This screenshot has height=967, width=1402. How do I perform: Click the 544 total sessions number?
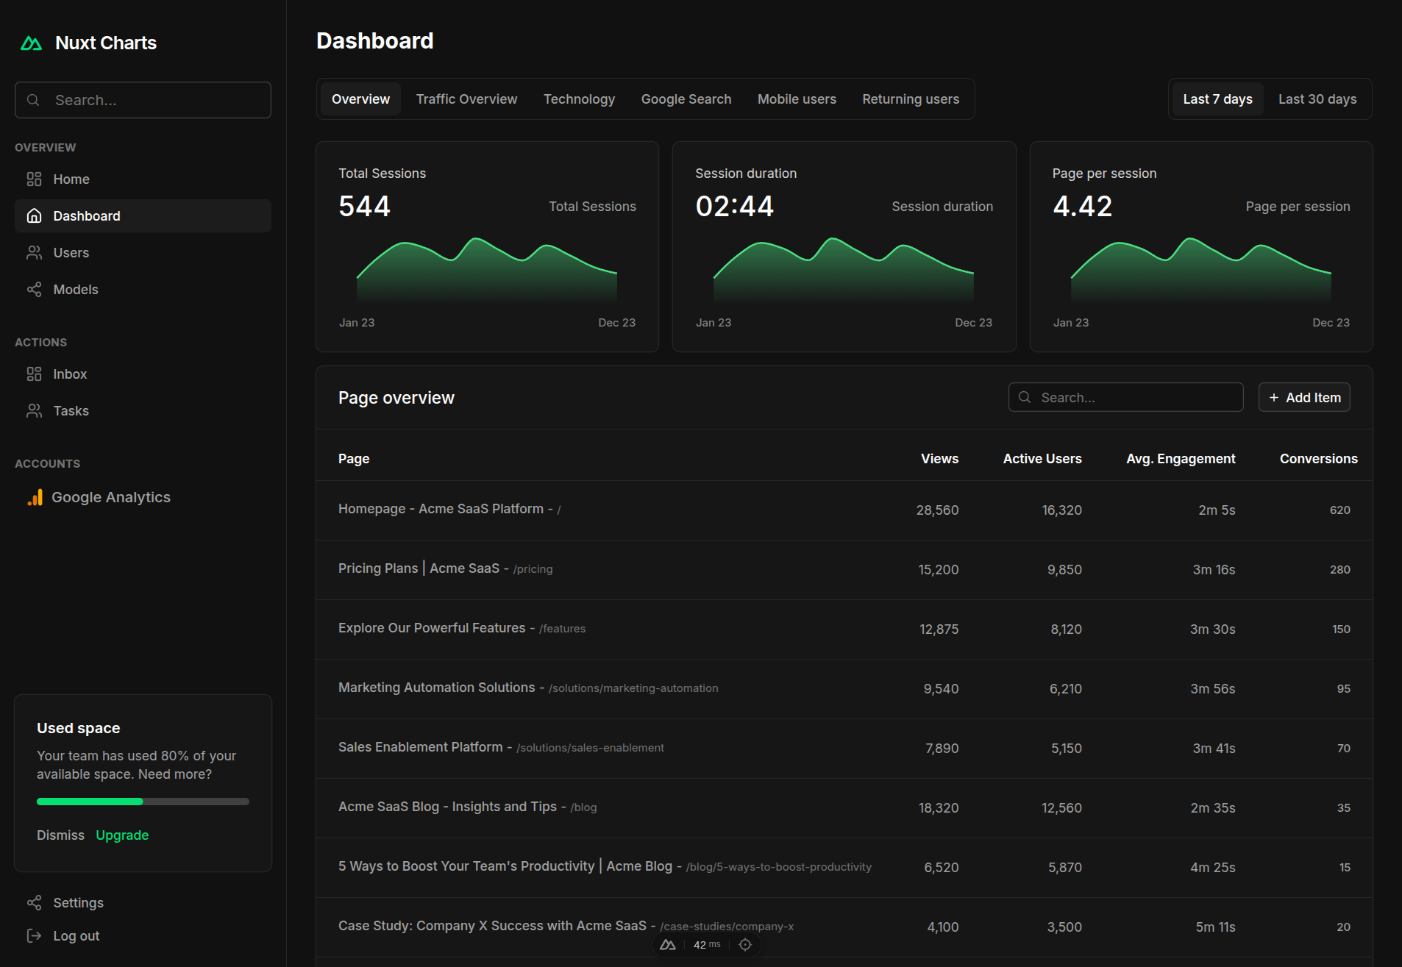(364, 207)
